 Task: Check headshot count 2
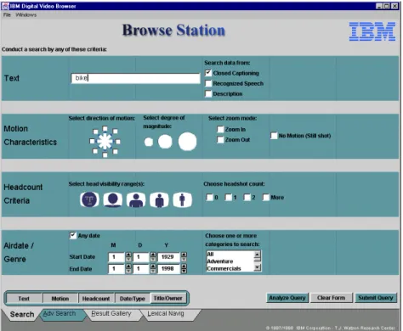point(247,197)
